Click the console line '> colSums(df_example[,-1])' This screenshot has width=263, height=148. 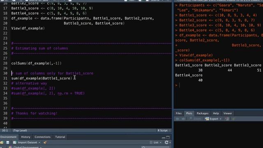pos(202,60)
